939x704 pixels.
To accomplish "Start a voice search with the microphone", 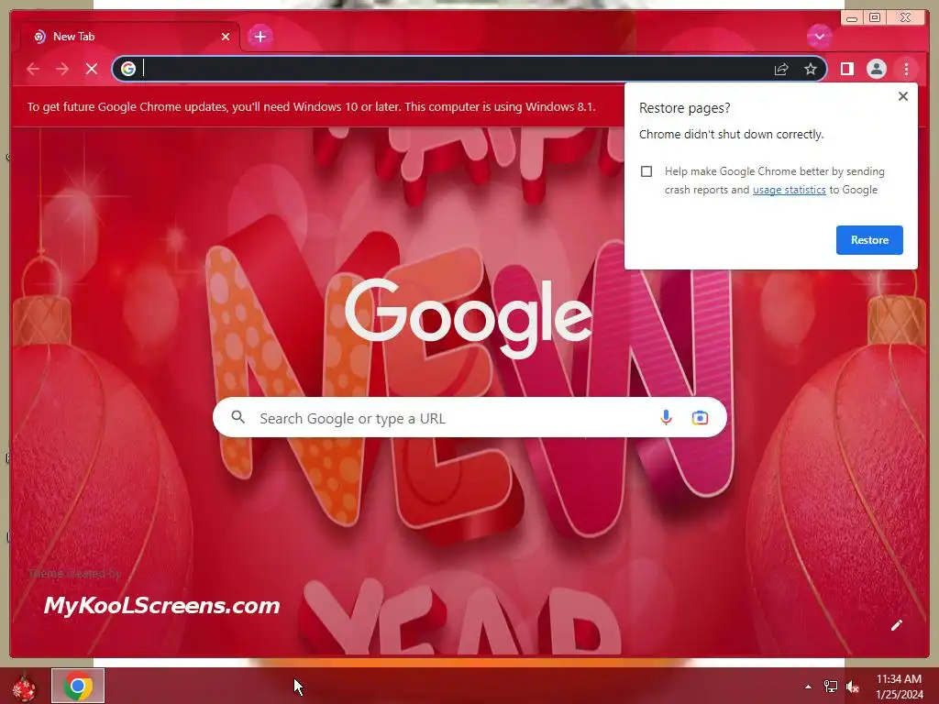I will click(x=666, y=418).
